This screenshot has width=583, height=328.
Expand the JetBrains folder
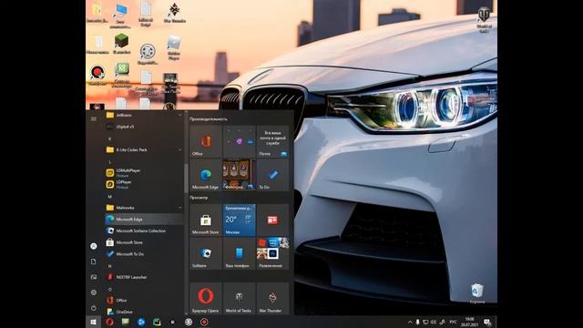[144, 116]
